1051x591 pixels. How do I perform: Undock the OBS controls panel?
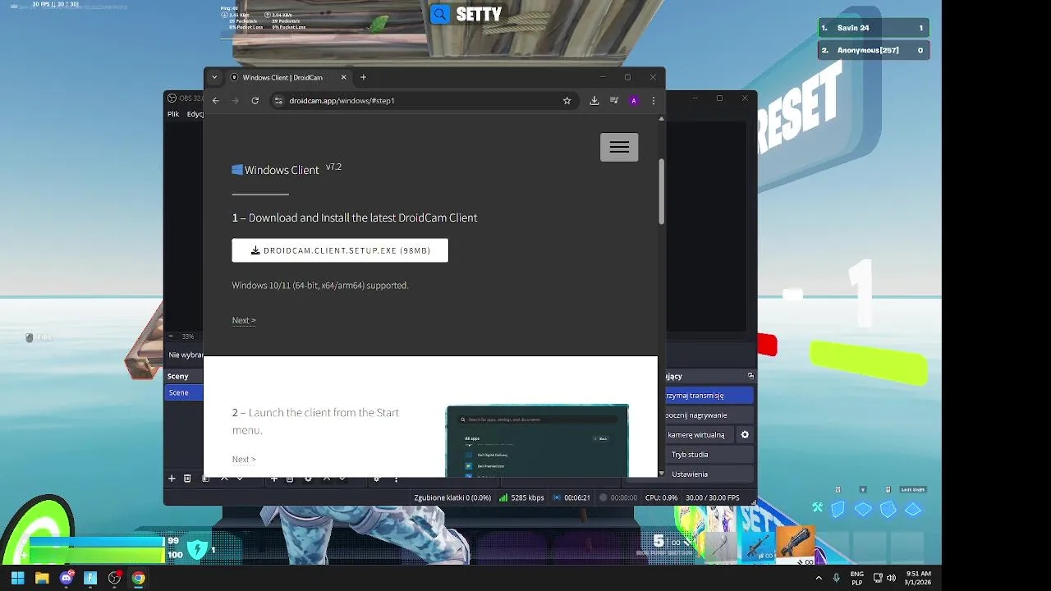pos(750,376)
